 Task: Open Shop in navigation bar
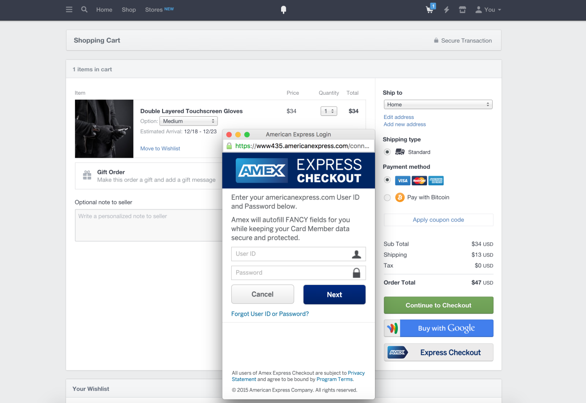click(129, 10)
